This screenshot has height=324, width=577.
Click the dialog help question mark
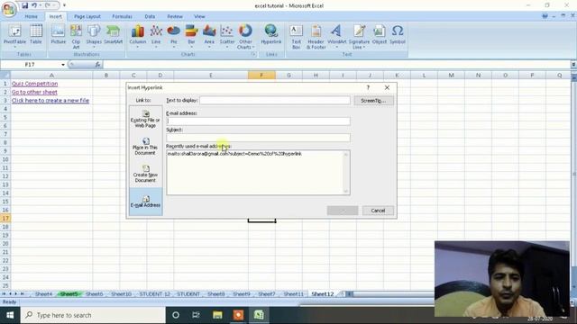point(368,87)
